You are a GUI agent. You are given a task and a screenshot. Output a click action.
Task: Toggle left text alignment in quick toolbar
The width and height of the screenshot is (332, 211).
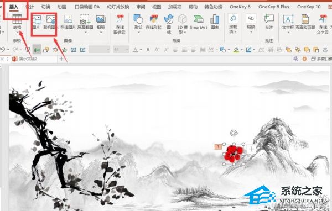coord(194,50)
